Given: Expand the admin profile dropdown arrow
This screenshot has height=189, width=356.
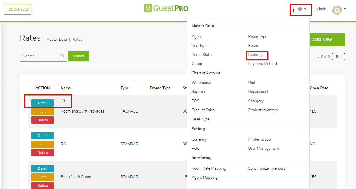Looking at the screenshot, I should pos(345,9).
